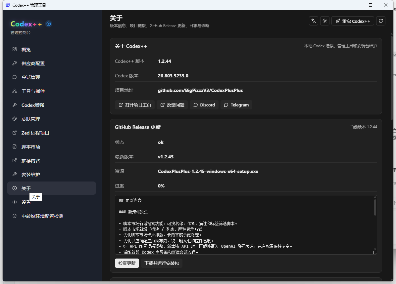Click the refresh icon in top right
The image size is (396, 284).
(380, 21)
